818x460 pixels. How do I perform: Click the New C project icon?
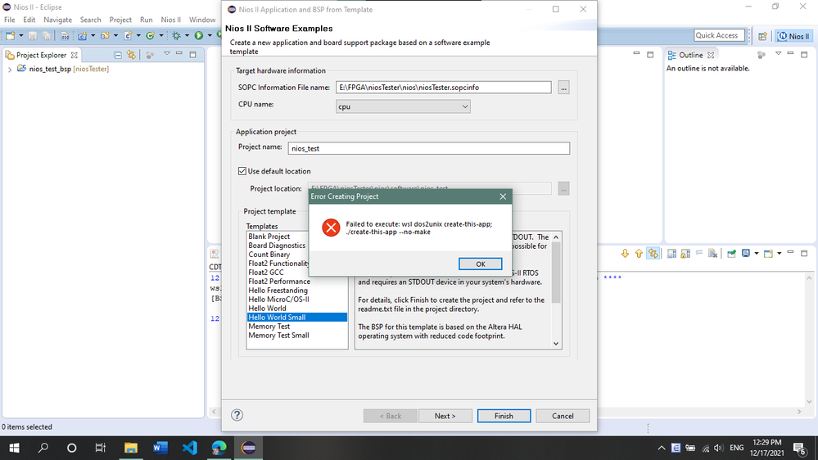(x=82, y=35)
